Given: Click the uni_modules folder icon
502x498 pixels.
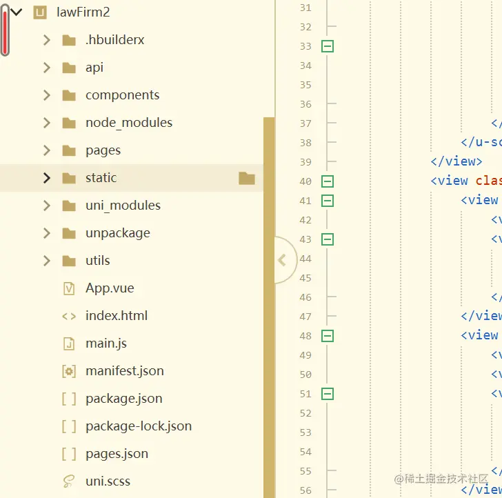Looking at the screenshot, I should (69, 206).
